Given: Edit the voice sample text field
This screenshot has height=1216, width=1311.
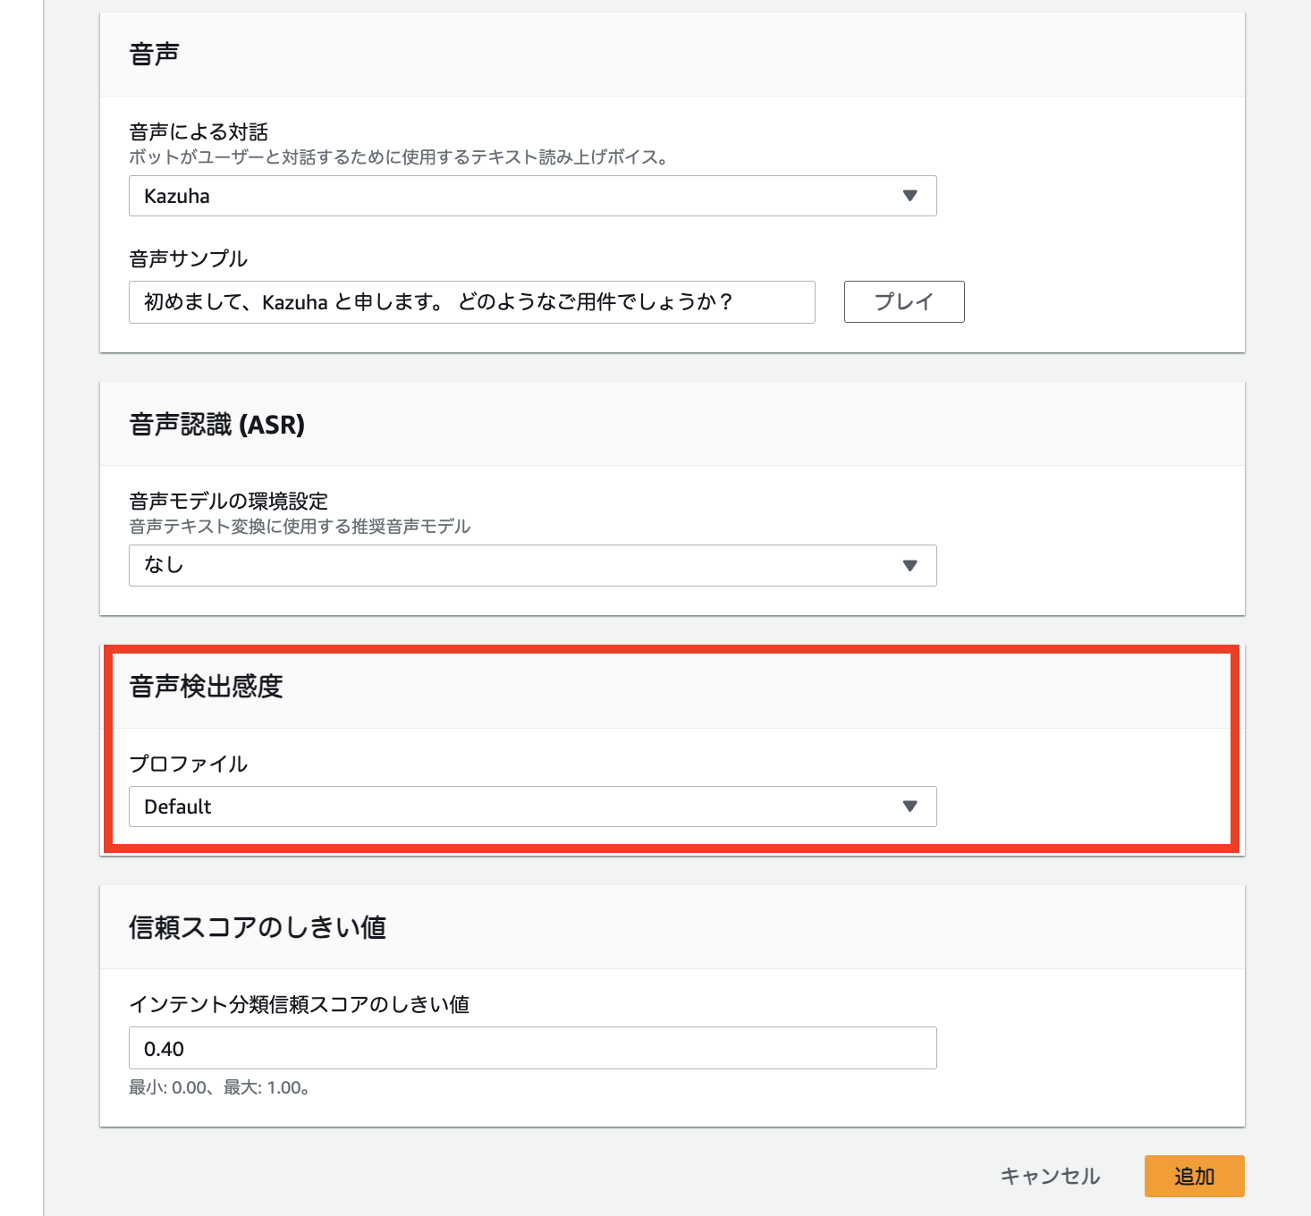Looking at the screenshot, I should pyautogui.click(x=471, y=302).
